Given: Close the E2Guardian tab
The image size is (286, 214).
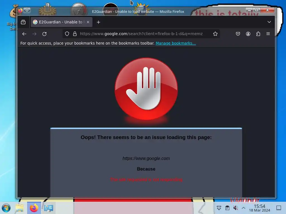Looking at the screenshot, I should click(88, 22).
